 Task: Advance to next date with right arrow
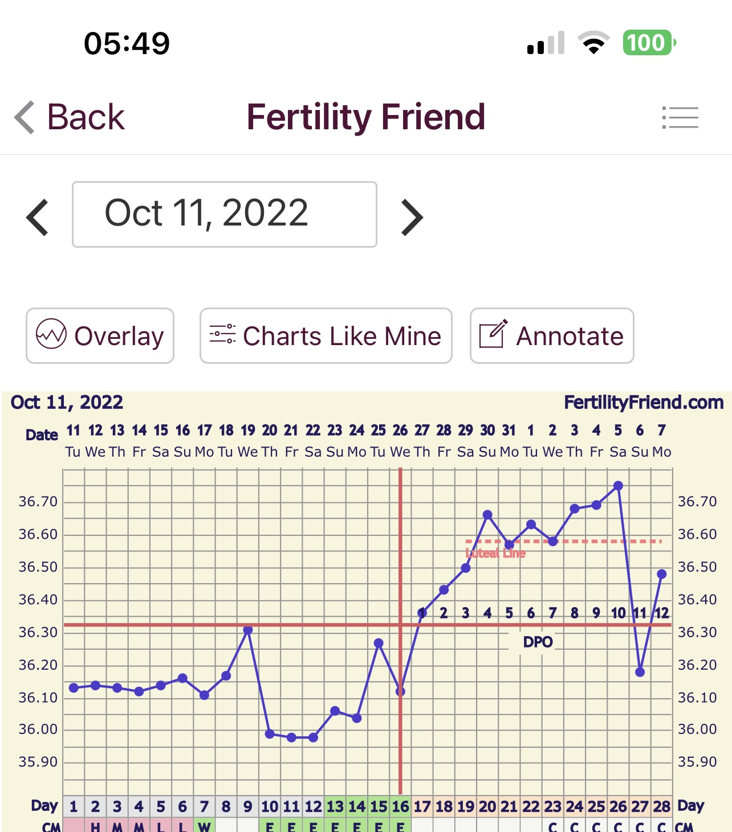(412, 217)
